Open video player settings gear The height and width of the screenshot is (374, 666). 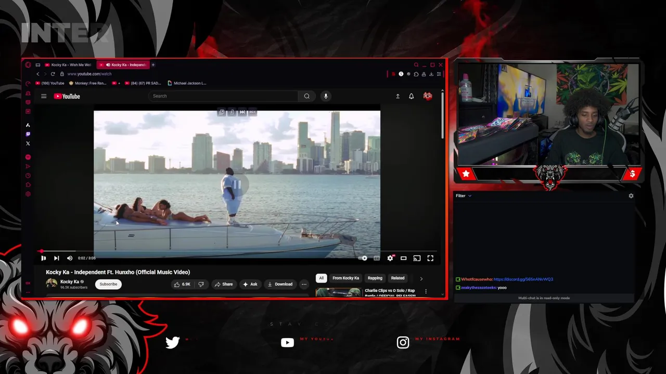click(x=390, y=258)
